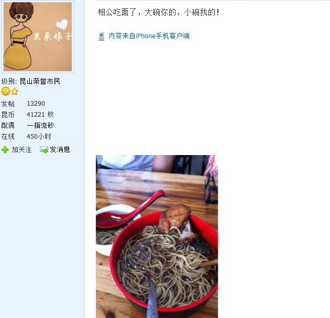Click the 发帖 label
Screen dimensions: 330x318
coord(8,104)
